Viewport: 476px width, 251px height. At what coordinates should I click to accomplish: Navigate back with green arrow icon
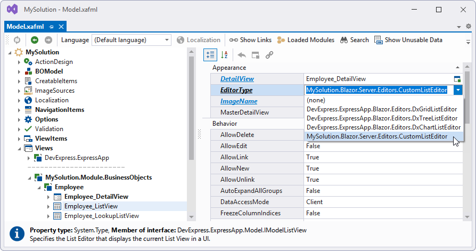35,40
